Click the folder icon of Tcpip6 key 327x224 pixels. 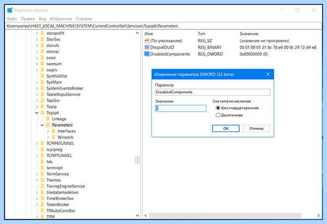point(43,113)
